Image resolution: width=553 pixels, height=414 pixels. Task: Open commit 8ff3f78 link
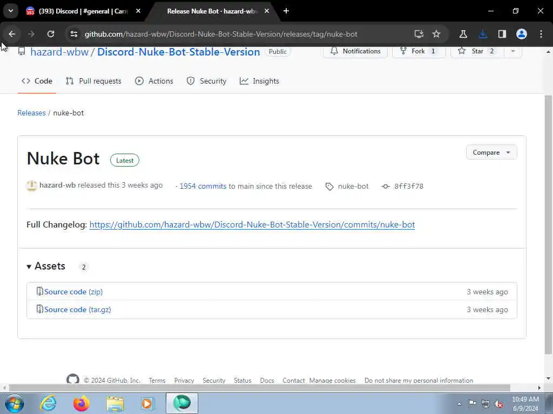(408, 186)
